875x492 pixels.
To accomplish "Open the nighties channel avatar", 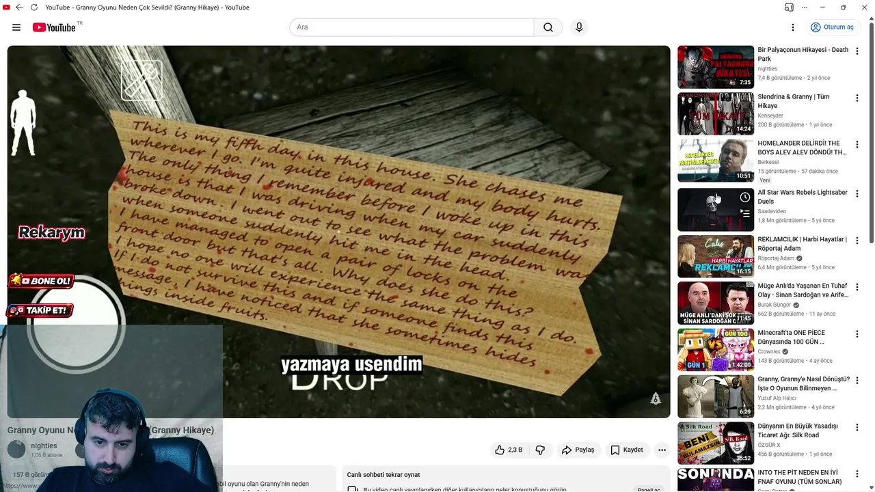I will coord(16,449).
